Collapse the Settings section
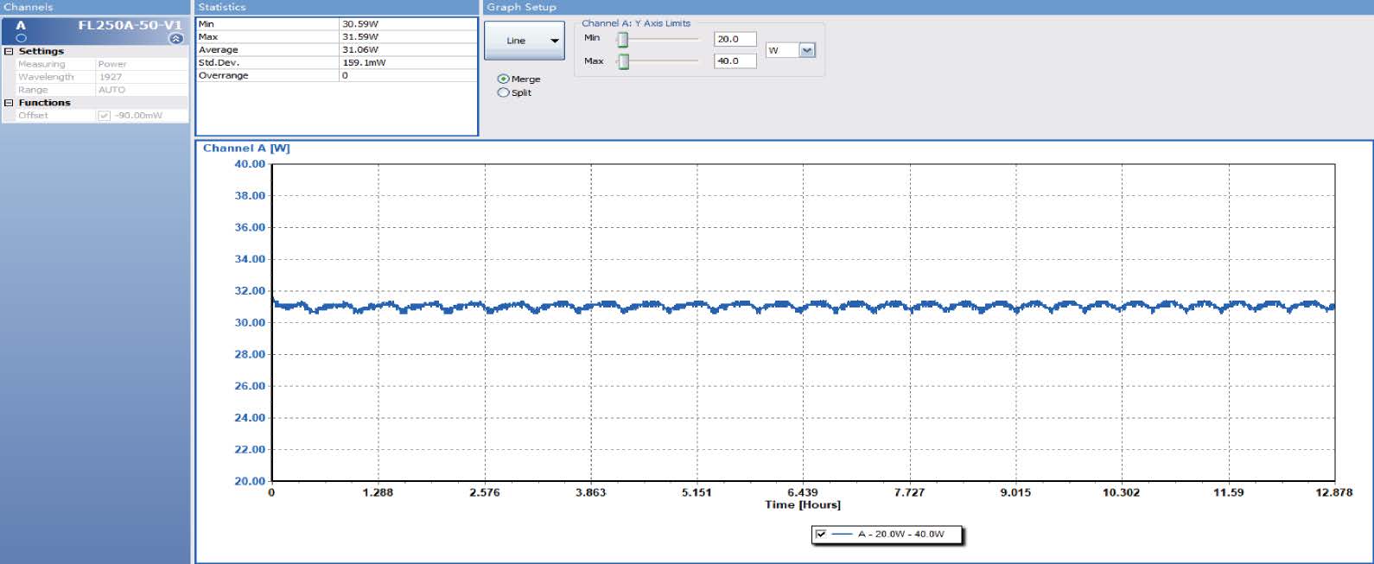Image resolution: width=1374 pixels, height=564 pixels. click(10, 52)
